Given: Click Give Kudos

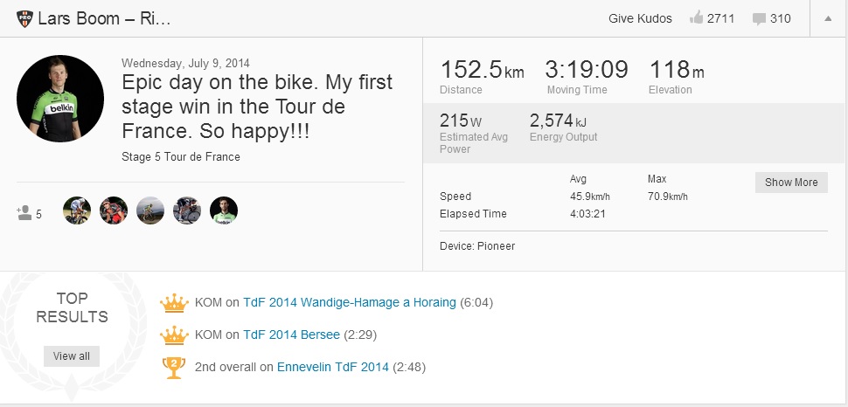Looking at the screenshot, I should [640, 18].
